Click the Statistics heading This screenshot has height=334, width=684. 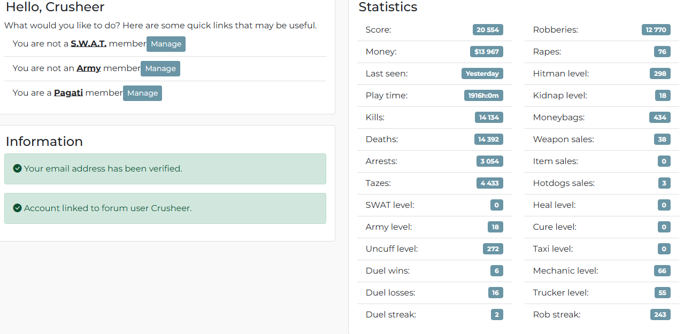[388, 7]
